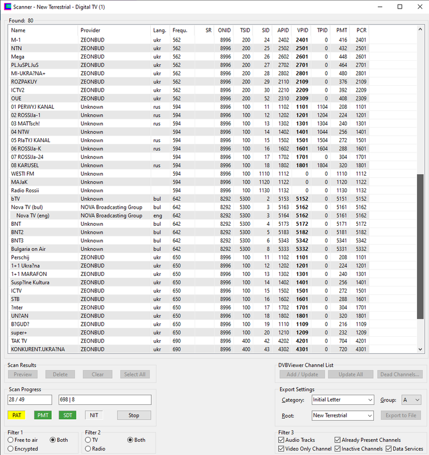Click the scan progress field showing 28 / 49
Screen dimensions: 429x455
click(x=30, y=400)
